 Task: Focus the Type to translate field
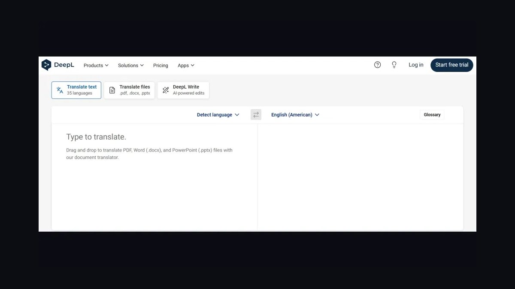154,177
